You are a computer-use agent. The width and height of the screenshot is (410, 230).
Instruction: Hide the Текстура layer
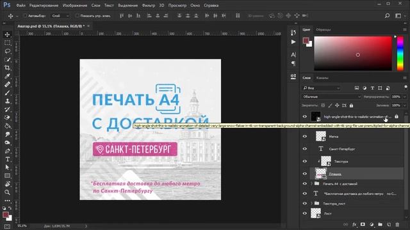tap(305, 161)
